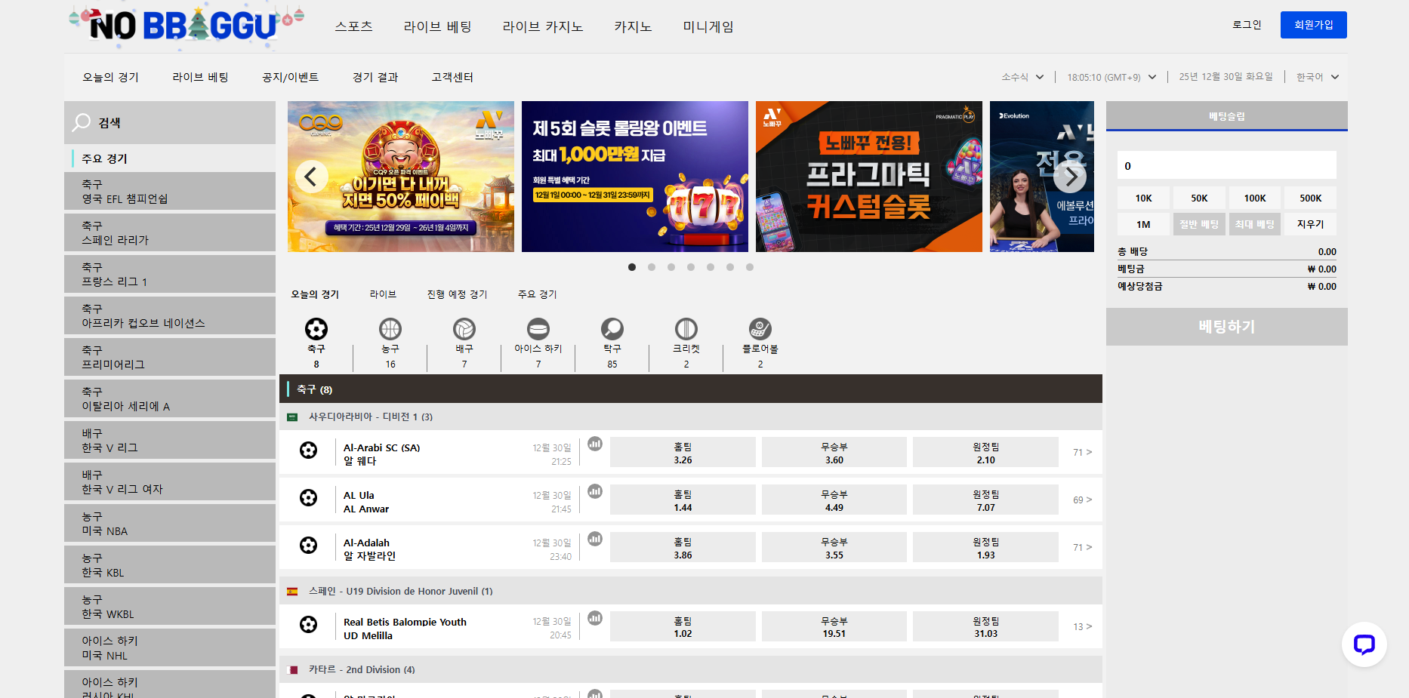The height and width of the screenshot is (698, 1409).
Task: Select the soccer (축구) sport icon
Action: click(x=316, y=330)
